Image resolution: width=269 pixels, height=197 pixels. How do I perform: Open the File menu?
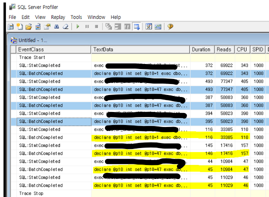click(12, 17)
